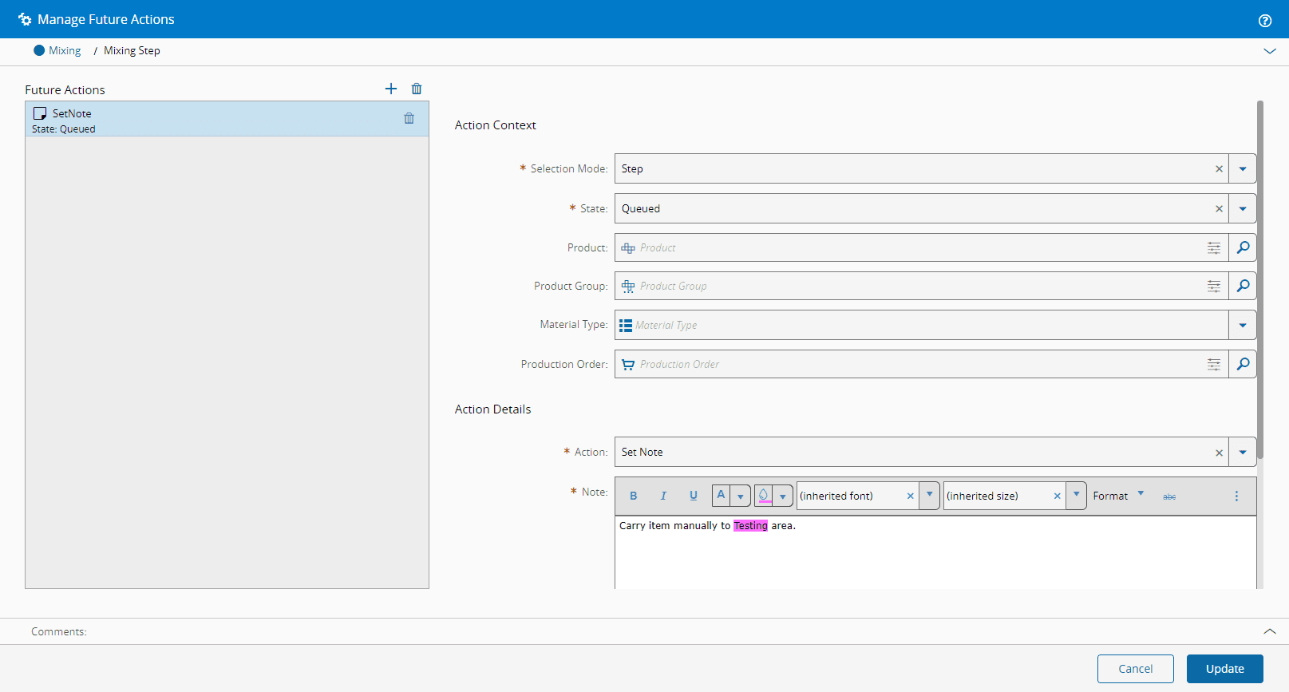Open the Material Type dropdown
This screenshot has width=1289, height=692.
coord(1243,325)
